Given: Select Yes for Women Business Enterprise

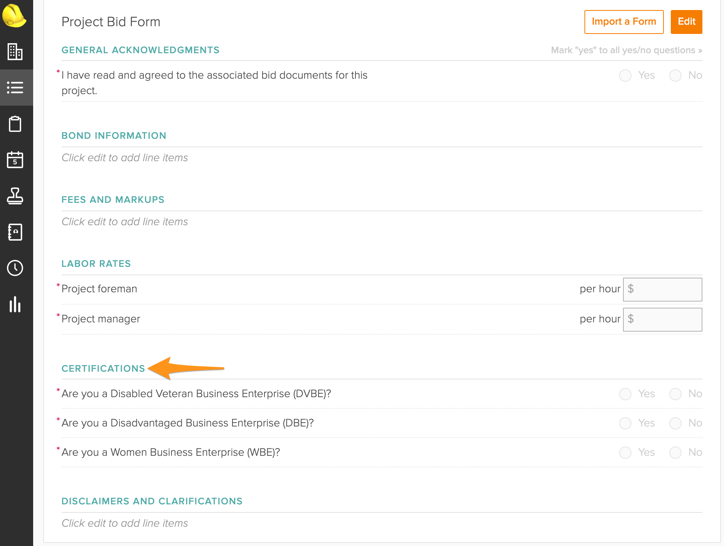Looking at the screenshot, I should point(625,453).
